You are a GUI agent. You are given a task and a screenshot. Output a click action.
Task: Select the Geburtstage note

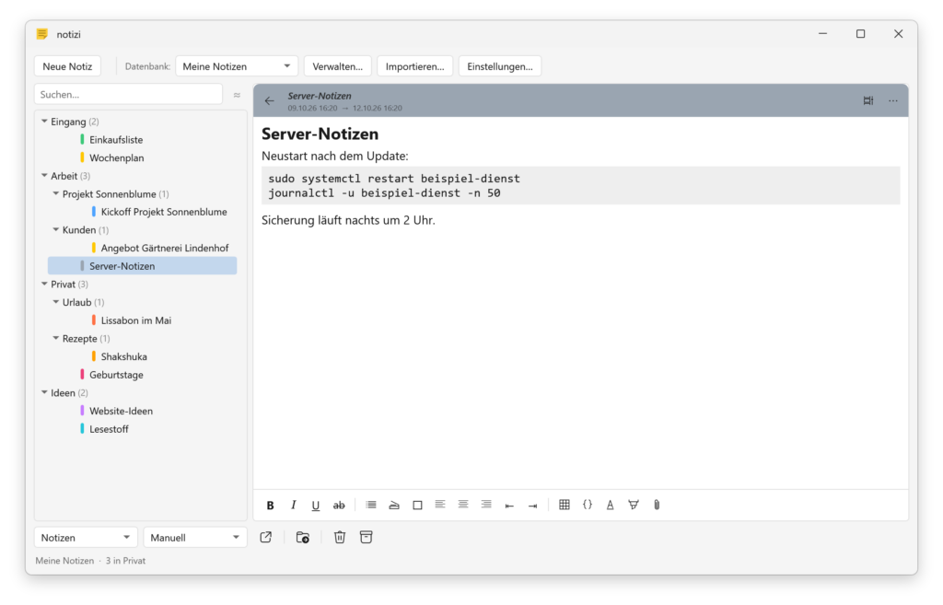pyautogui.click(x=116, y=375)
